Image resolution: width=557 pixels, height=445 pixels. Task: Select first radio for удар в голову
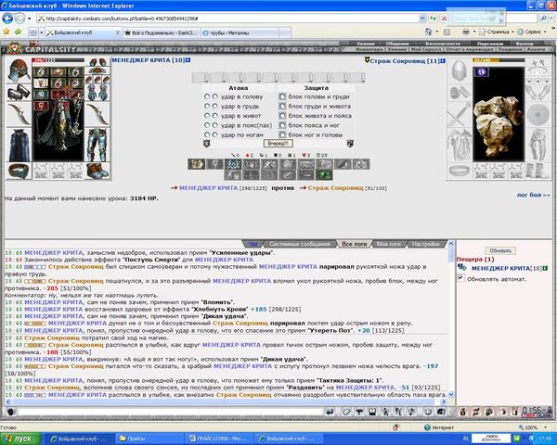point(207,96)
